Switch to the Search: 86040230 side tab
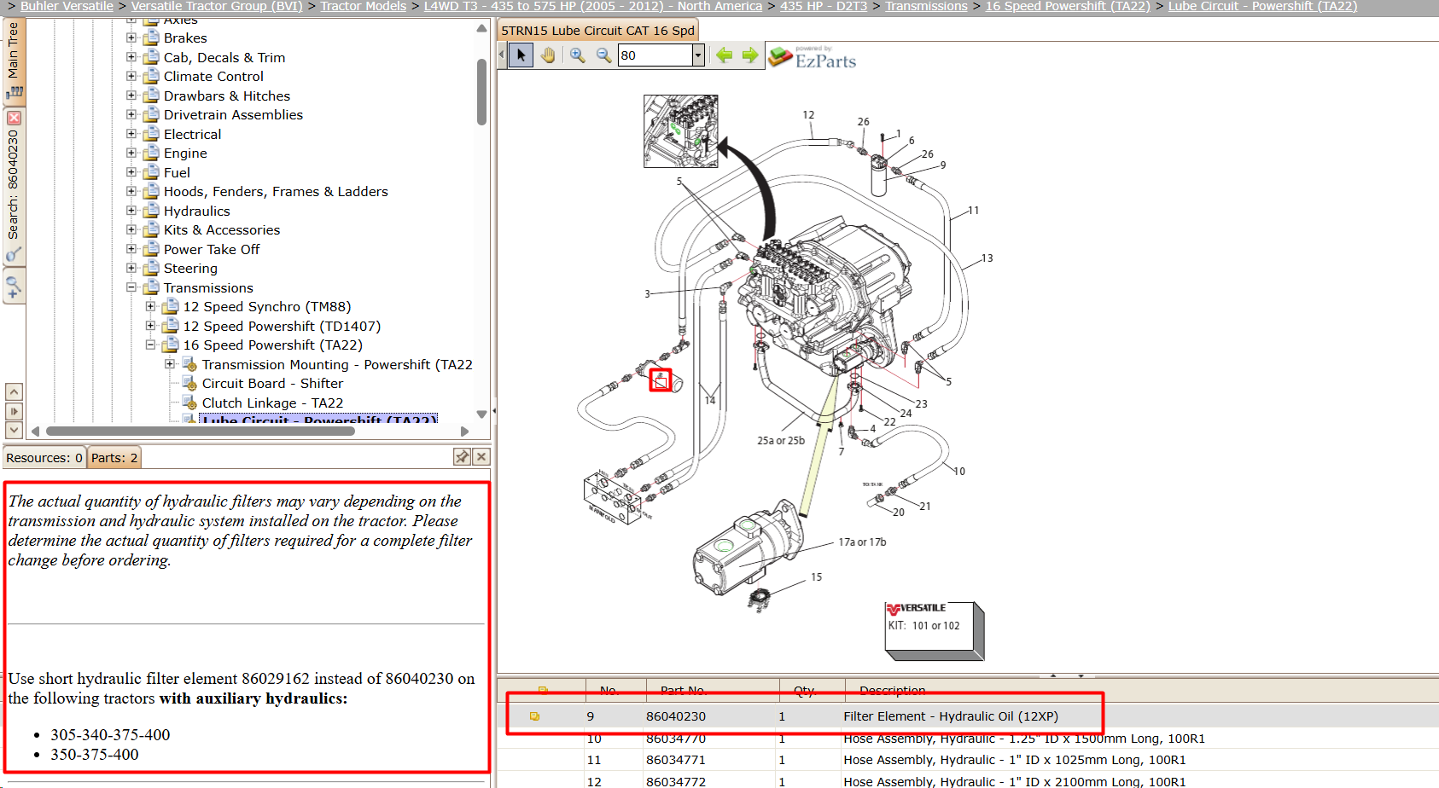Screen dimensions: 1439x788 [14, 186]
